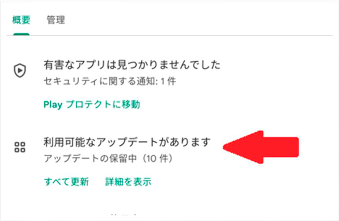Select the セキュリティに関する通知: 1 件 text
The image size is (339, 221).
click(x=110, y=82)
